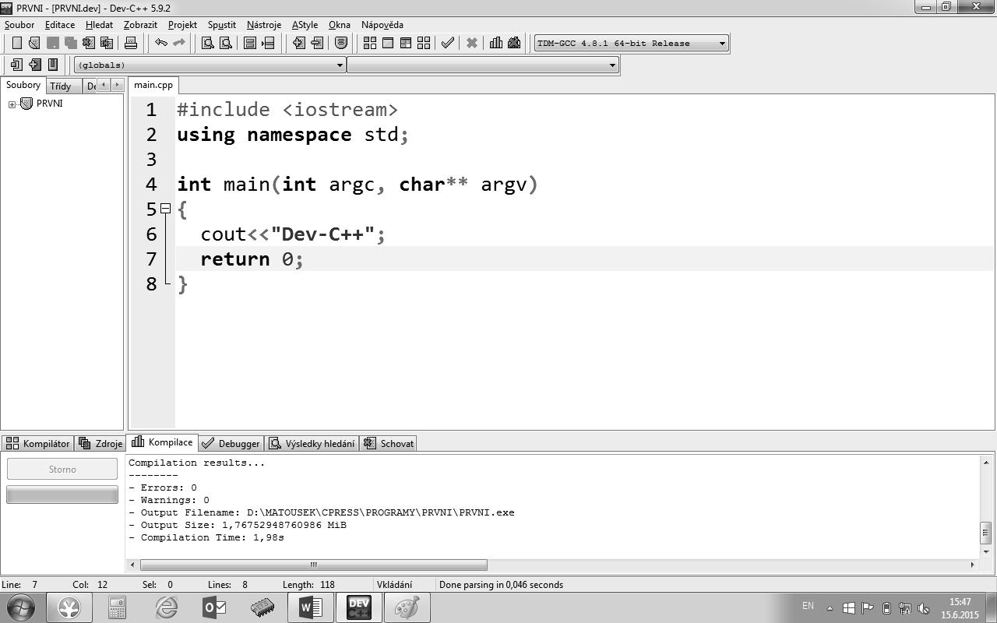Click the Goto bookmark icon in second toolbar
This screenshot has height=623, width=997.
pyautogui.click(x=53, y=65)
